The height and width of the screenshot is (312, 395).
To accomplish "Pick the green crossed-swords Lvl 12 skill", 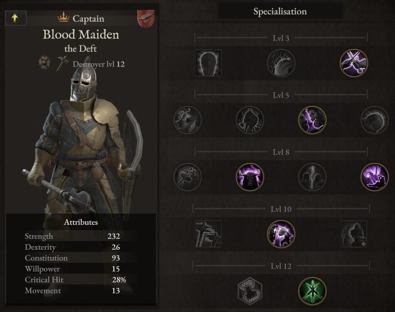I will (x=312, y=291).
